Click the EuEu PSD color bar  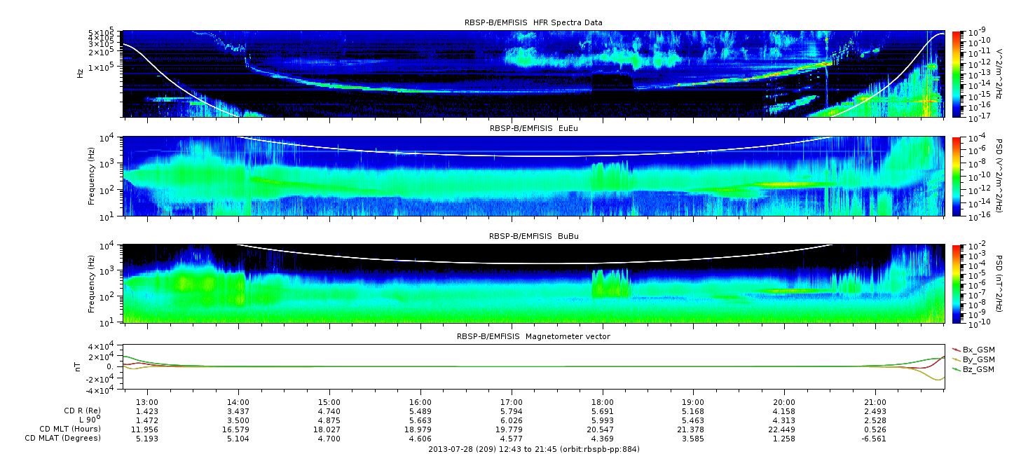pyautogui.click(x=955, y=177)
